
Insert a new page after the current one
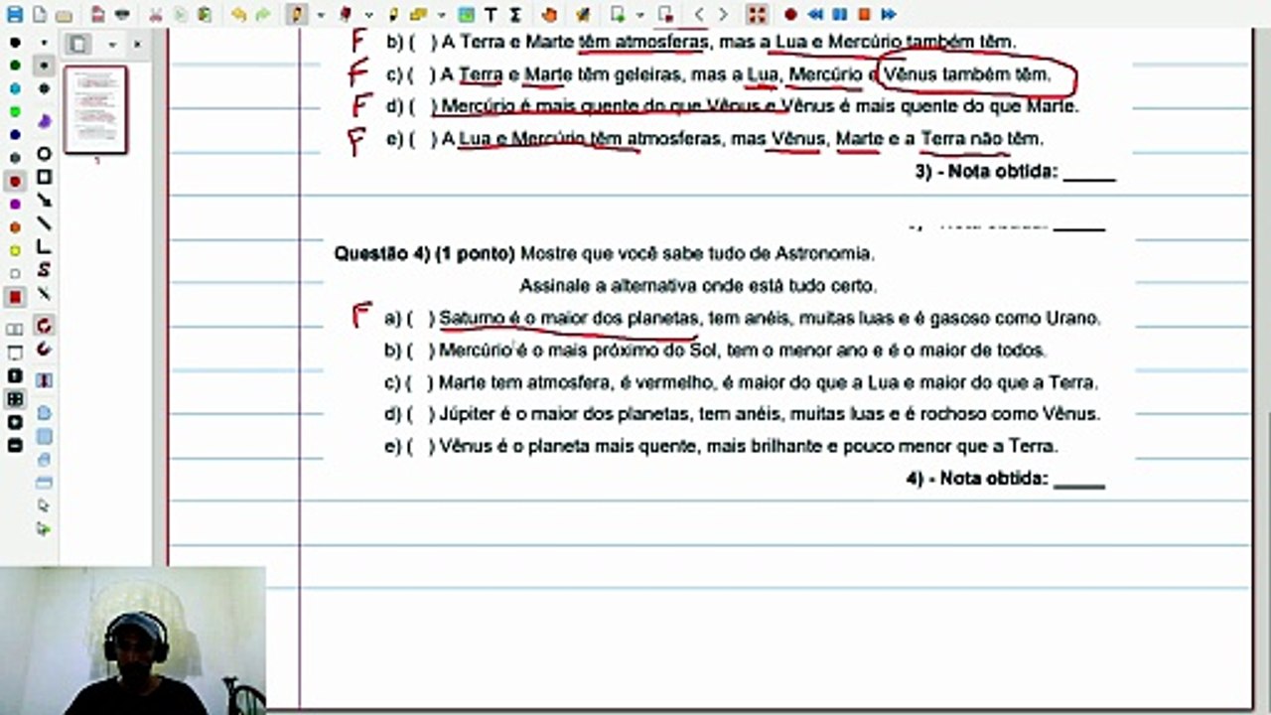(618, 15)
